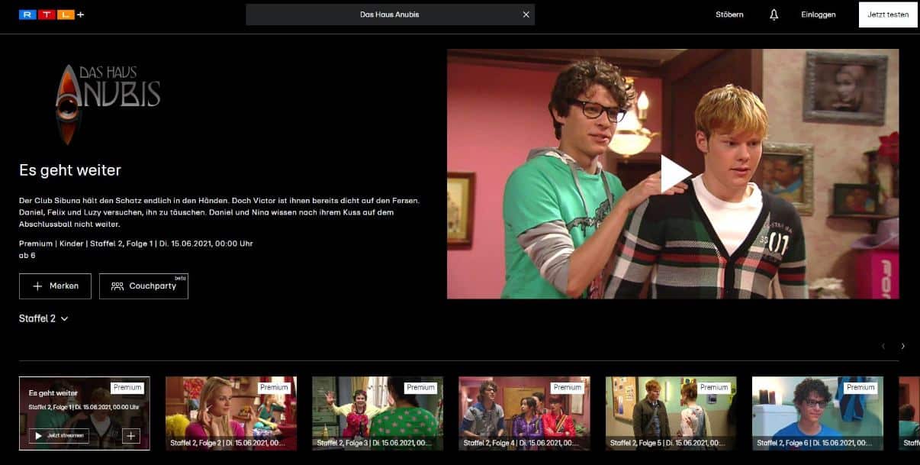920x465 pixels.
Task: Open the Staffel 2, Folge 4 thumbnail
Action: 524,413
